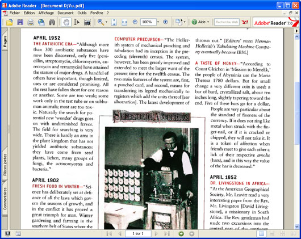The width and height of the screenshot is (301, 239).
Task: Select continuous facing pages layout button
Action: coord(283,234)
